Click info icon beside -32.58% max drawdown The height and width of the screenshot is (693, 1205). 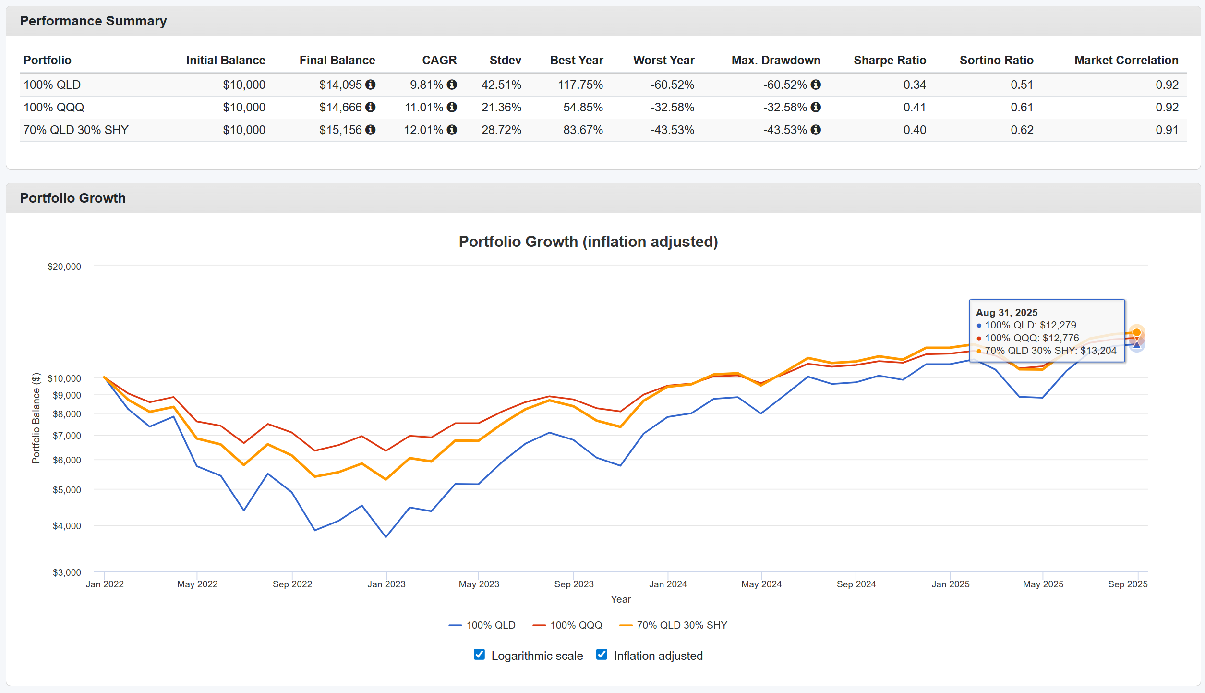pyautogui.click(x=816, y=107)
